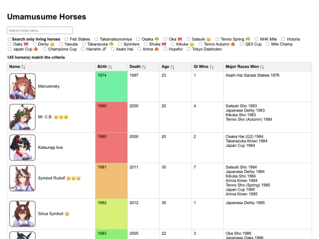Screen dimensions: 319x239
Task: Check the Tokyo Daishoten filter
Action: click(x=189, y=49)
